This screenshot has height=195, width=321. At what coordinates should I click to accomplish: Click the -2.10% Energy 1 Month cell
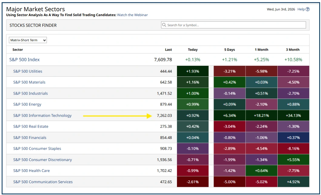tap(261, 104)
